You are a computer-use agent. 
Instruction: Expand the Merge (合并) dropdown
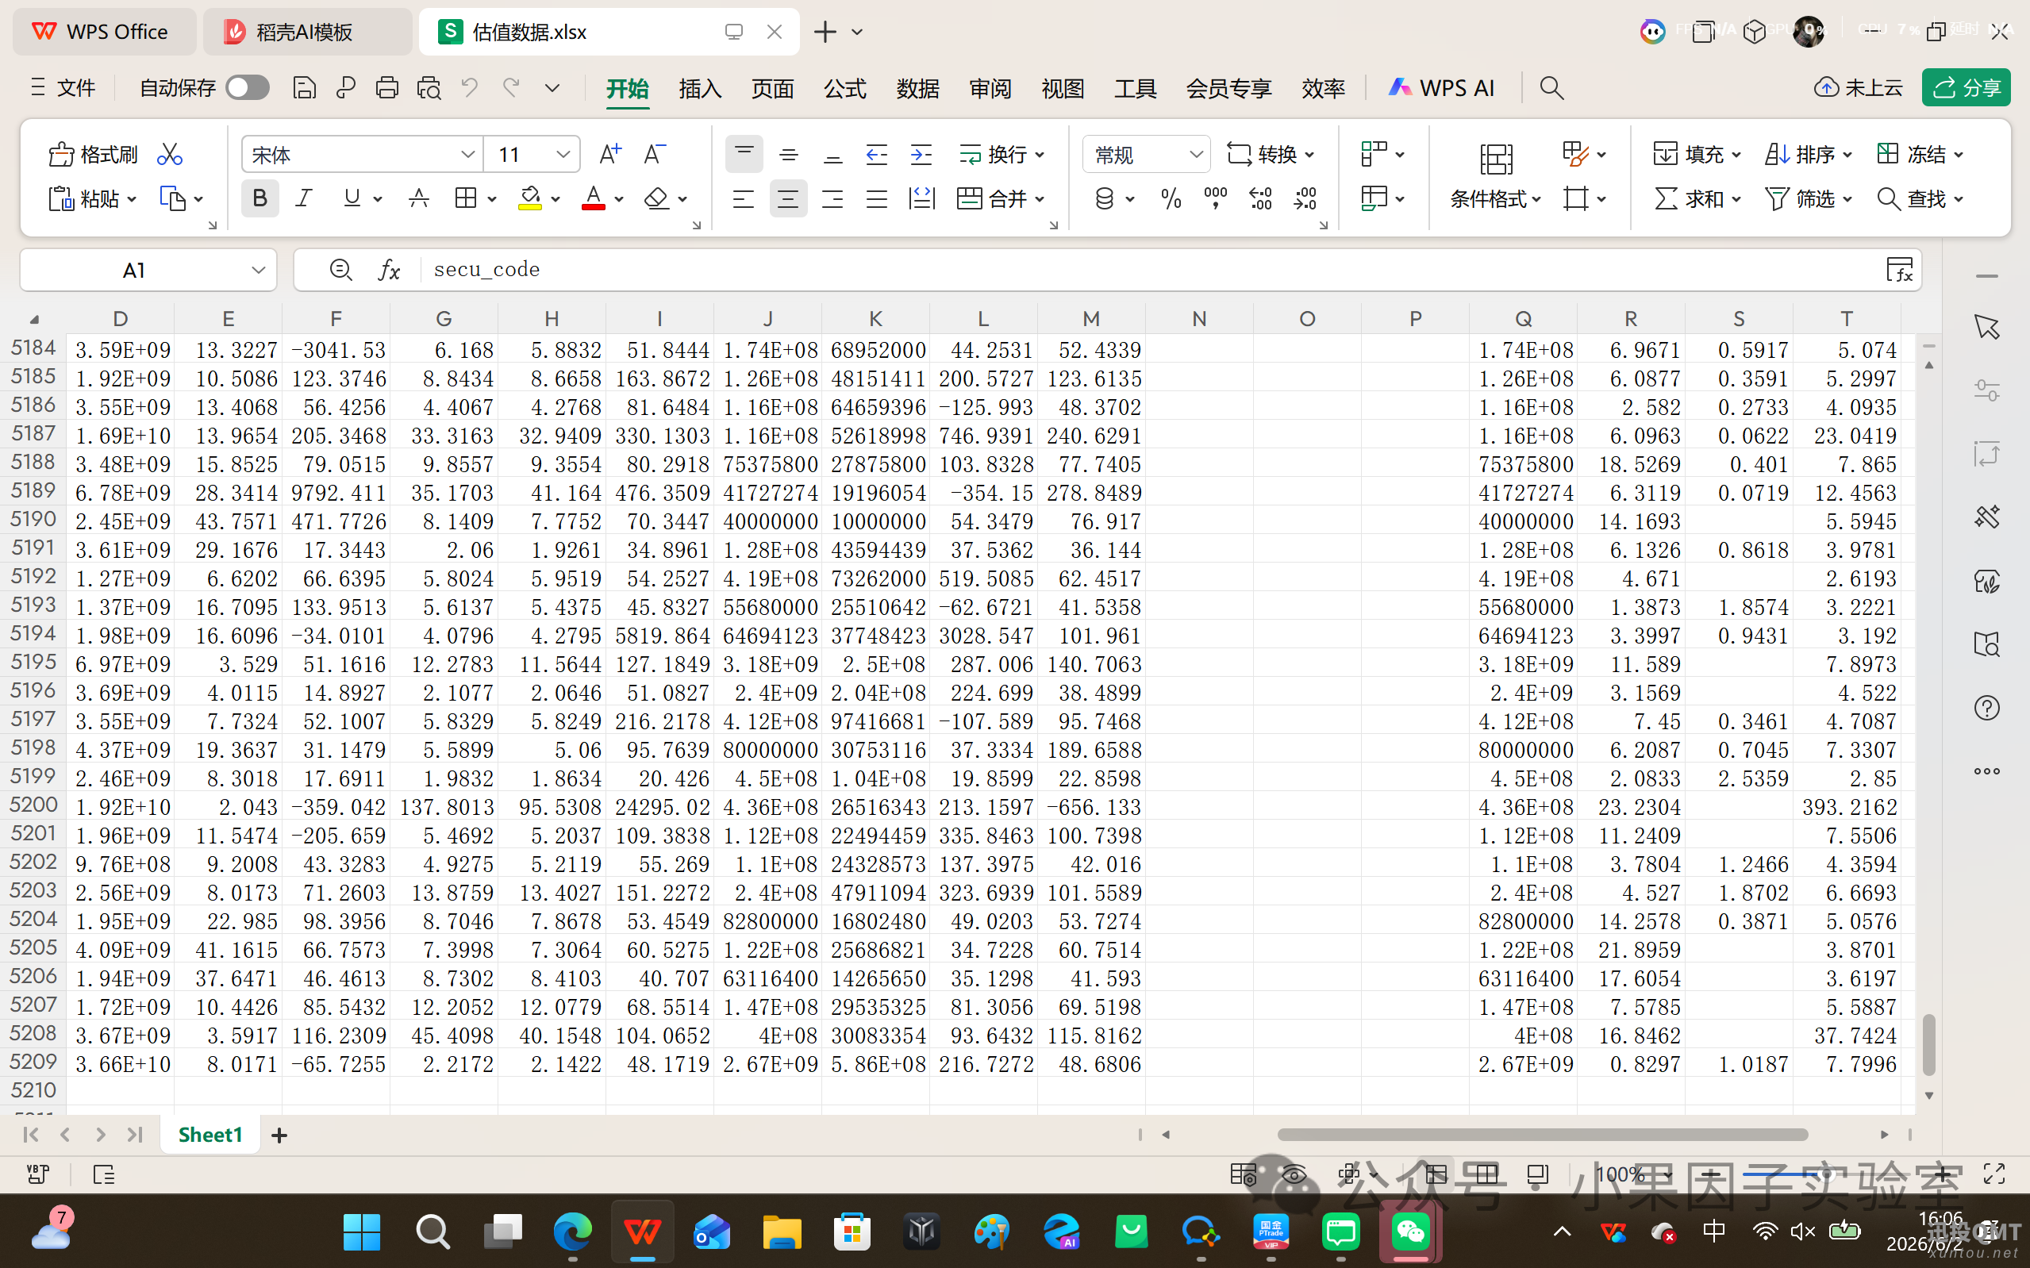[x=1040, y=200]
